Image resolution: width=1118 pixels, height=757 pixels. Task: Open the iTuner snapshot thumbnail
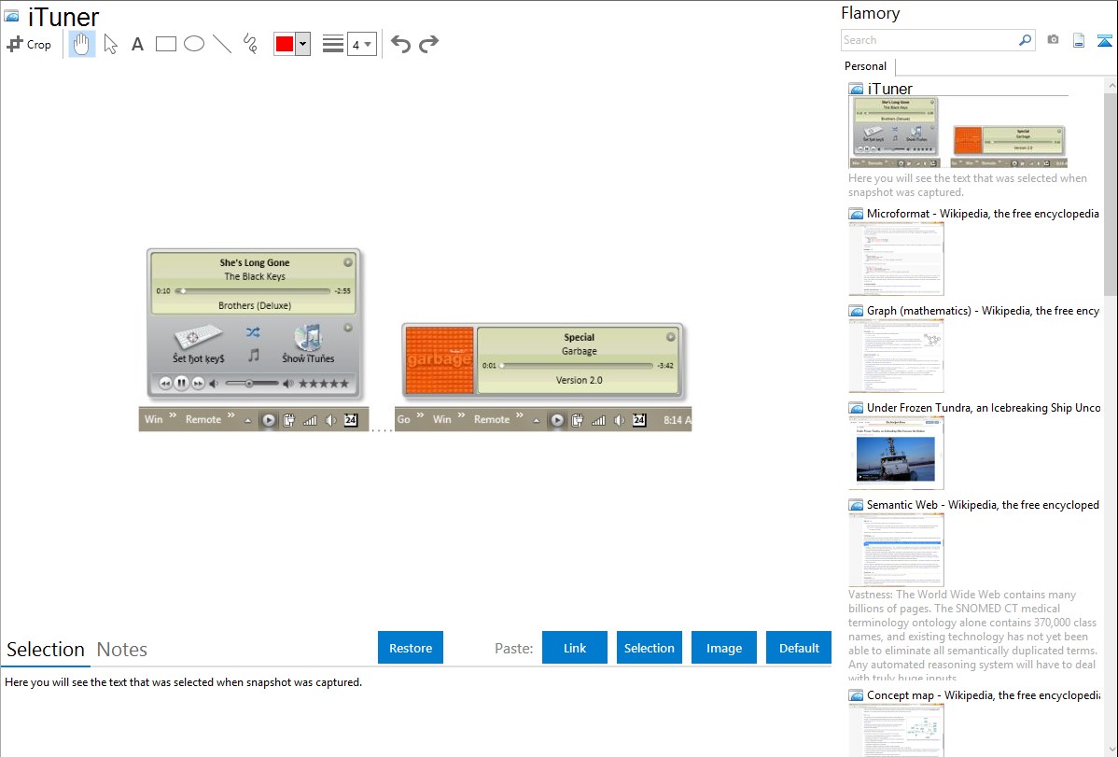pyautogui.click(x=957, y=132)
